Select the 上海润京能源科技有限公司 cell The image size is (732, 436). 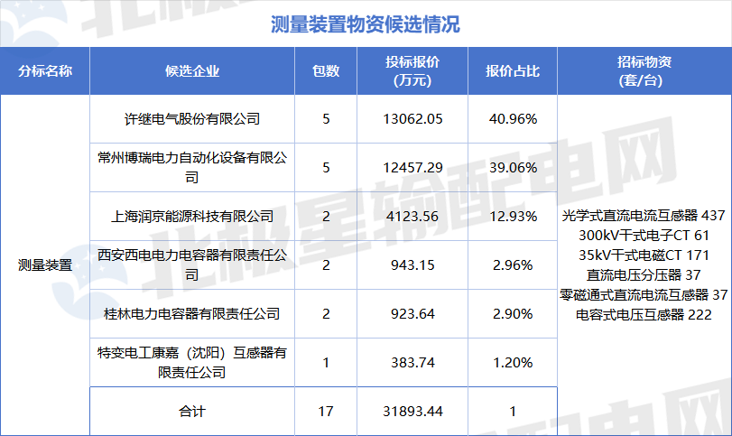point(192,216)
